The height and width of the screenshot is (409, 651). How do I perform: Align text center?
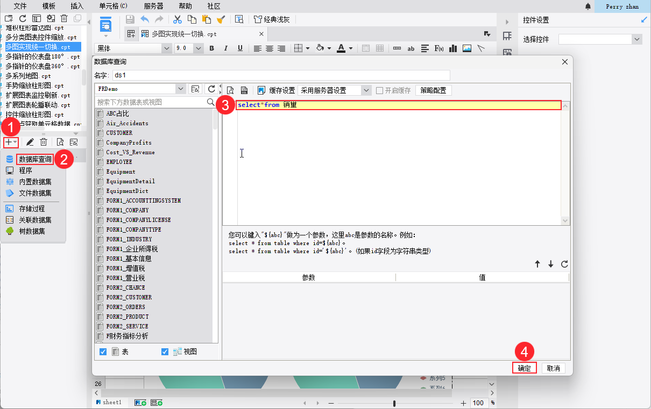pos(269,48)
